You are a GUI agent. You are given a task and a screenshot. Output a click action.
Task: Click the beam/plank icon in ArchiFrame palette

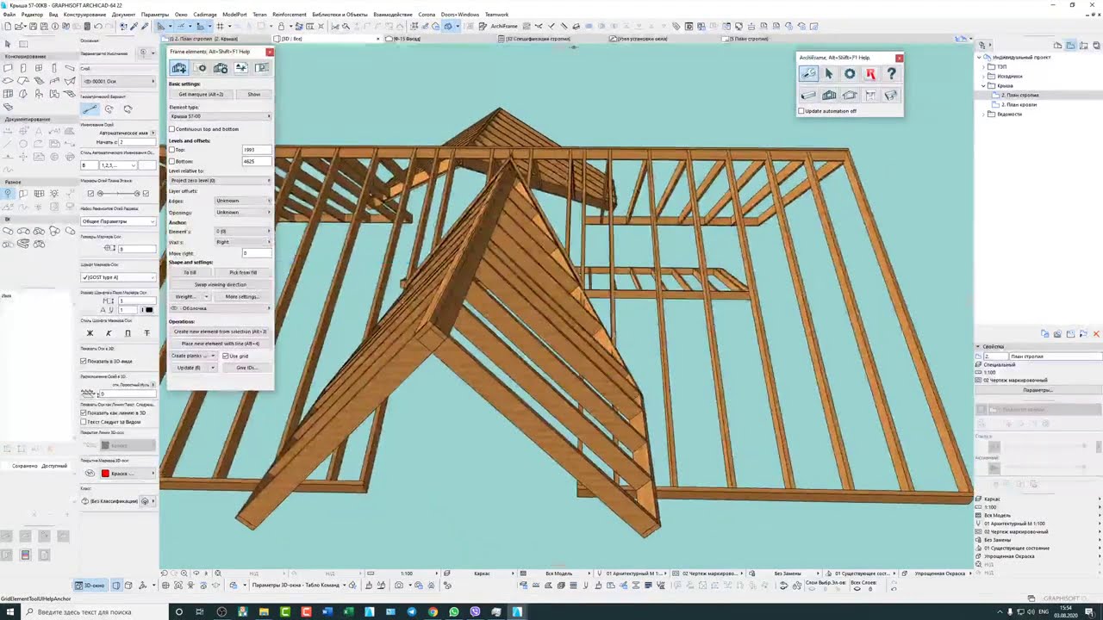click(x=808, y=95)
